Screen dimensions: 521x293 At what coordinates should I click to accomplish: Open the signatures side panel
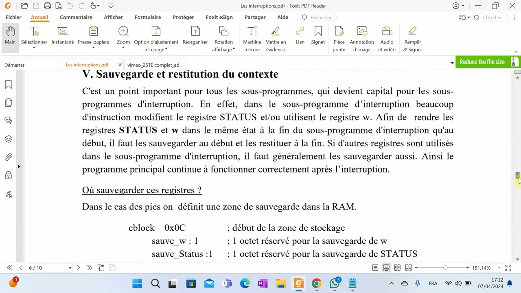(9, 194)
